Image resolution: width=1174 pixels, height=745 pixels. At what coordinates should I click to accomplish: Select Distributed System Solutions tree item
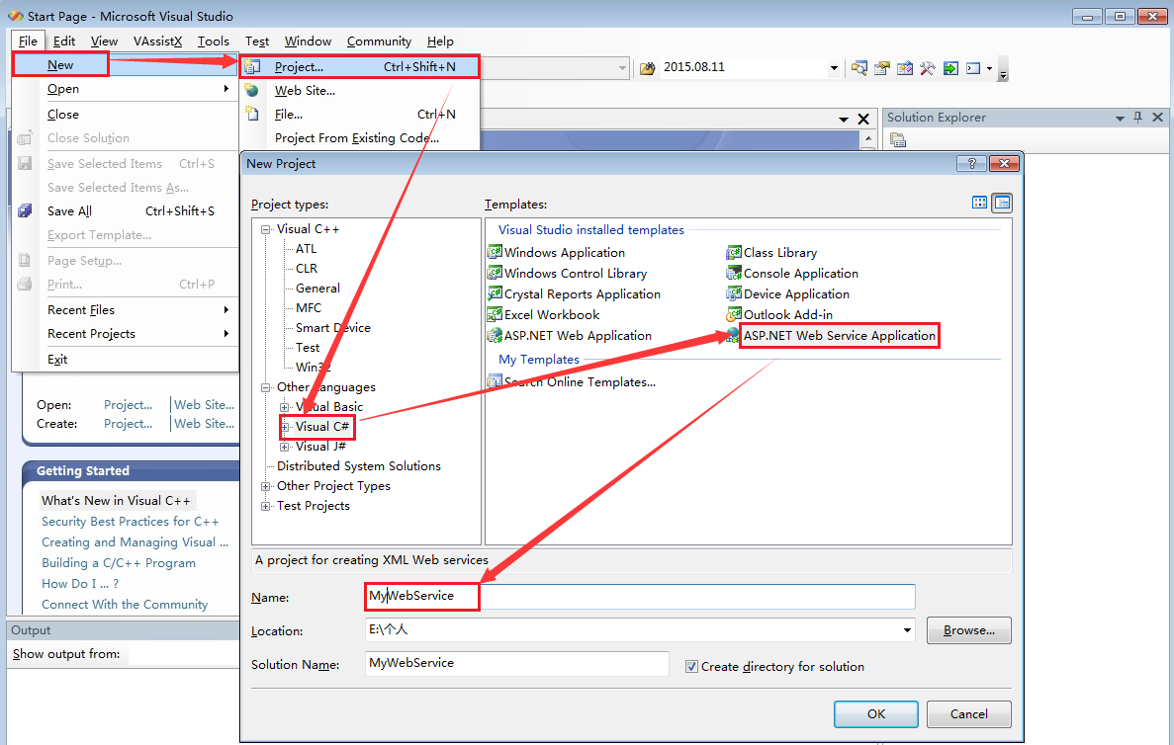359,466
